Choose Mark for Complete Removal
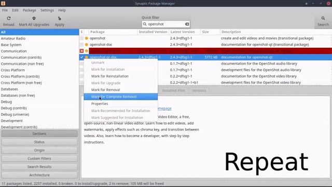This screenshot has width=332, height=187. [121, 97]
